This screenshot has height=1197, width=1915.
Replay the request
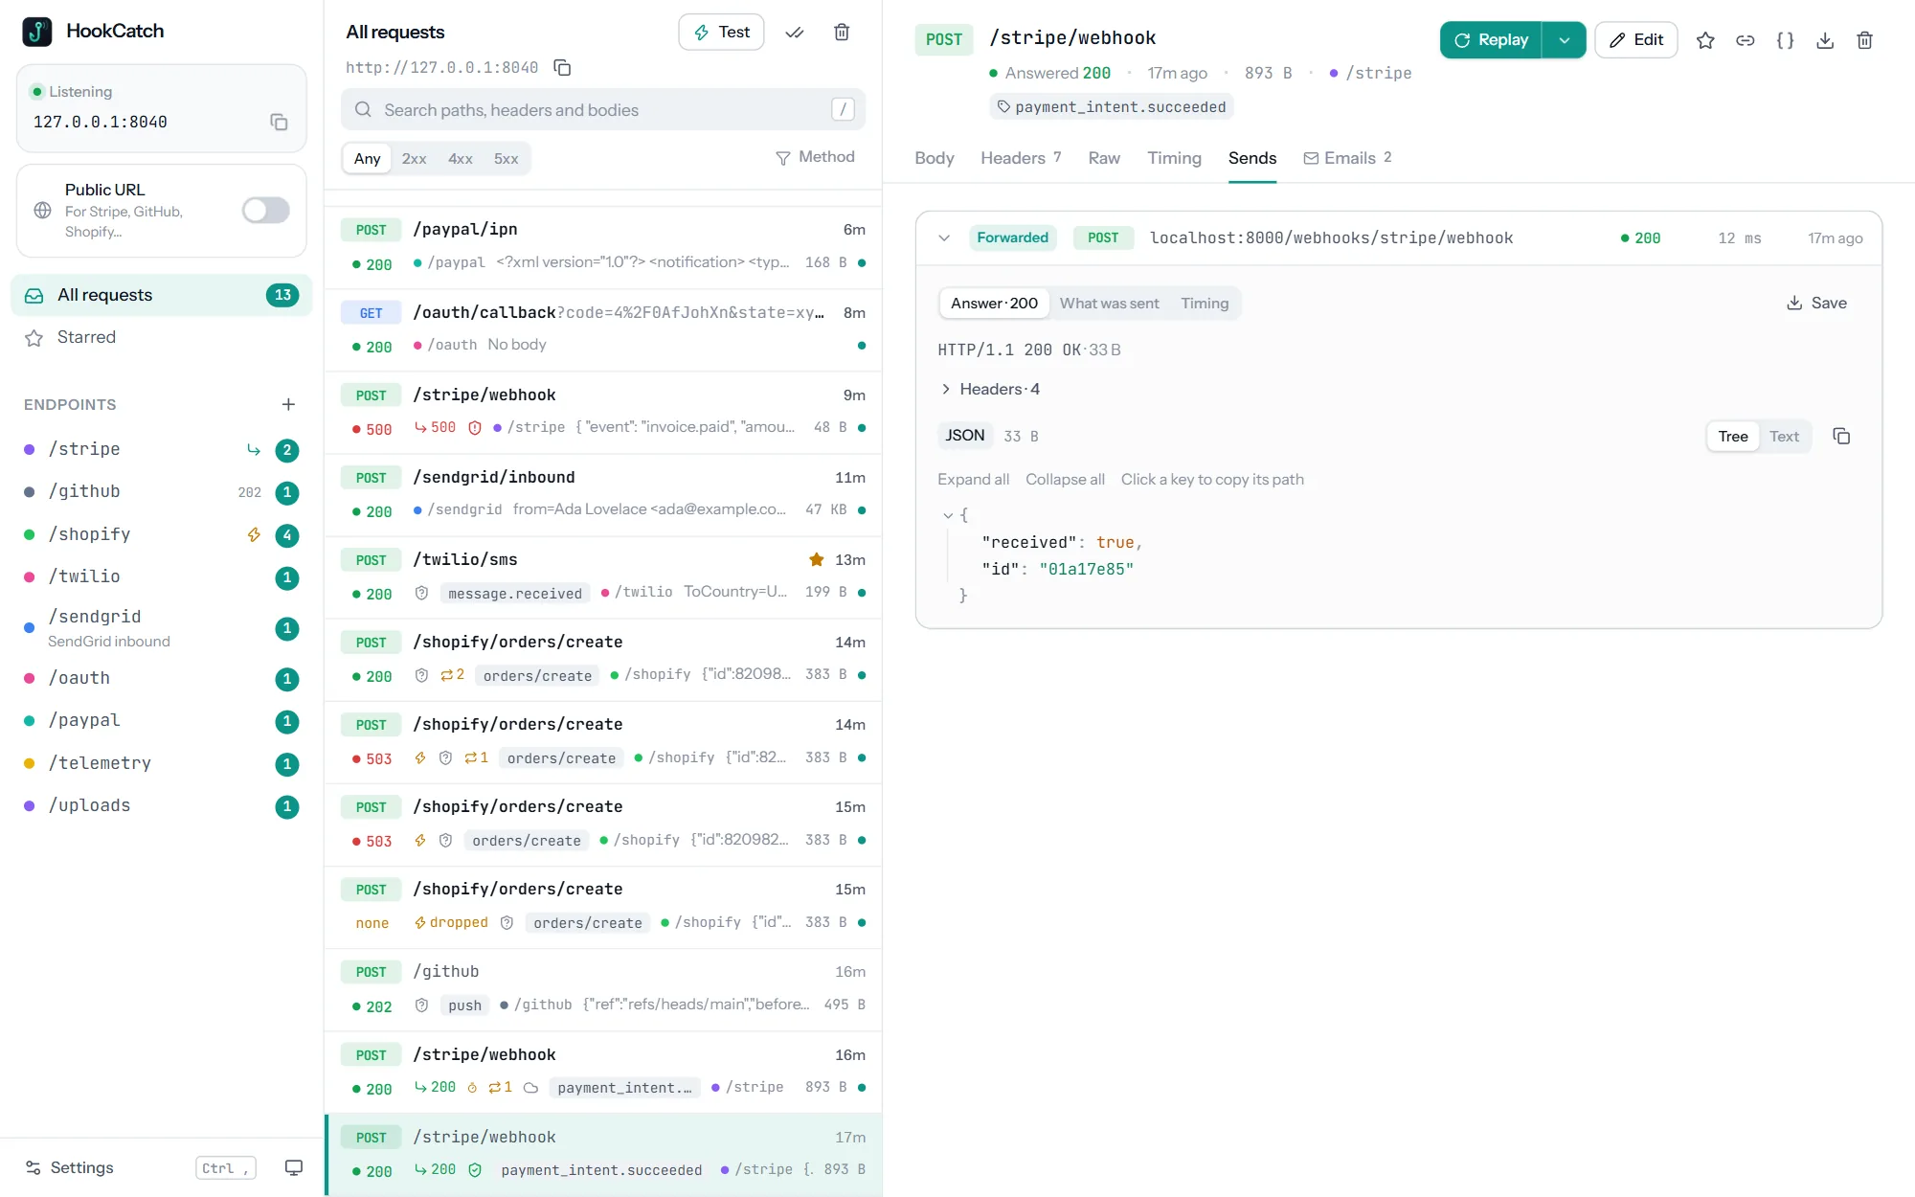click(1491, 40)
